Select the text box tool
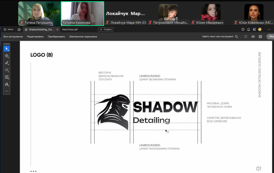 point(7,77)
